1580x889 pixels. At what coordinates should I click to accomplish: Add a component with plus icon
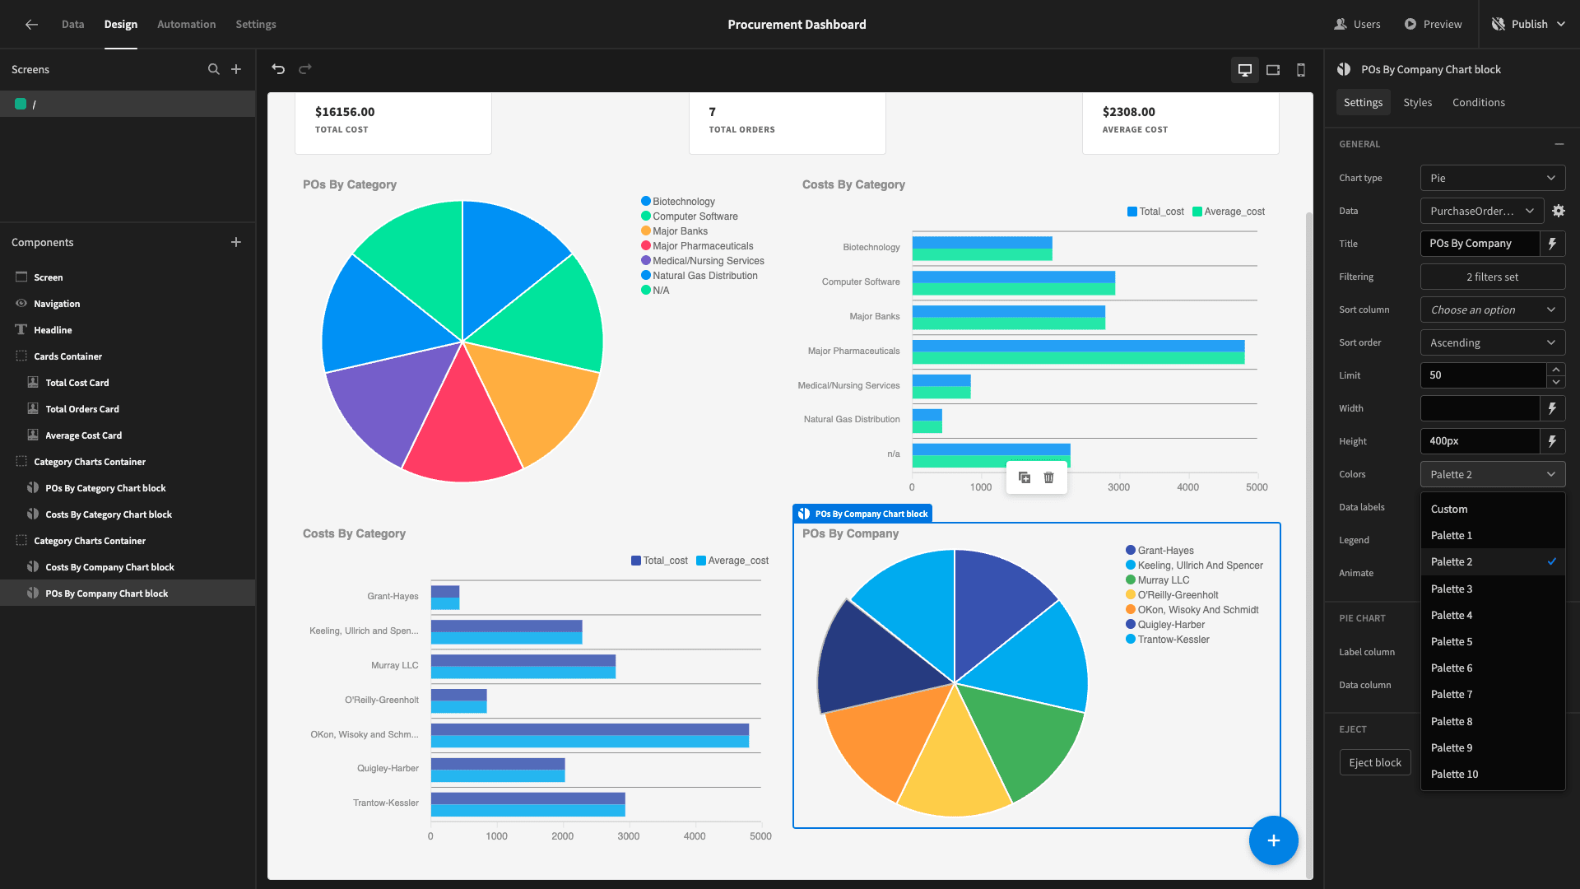(x=236, y=242)
